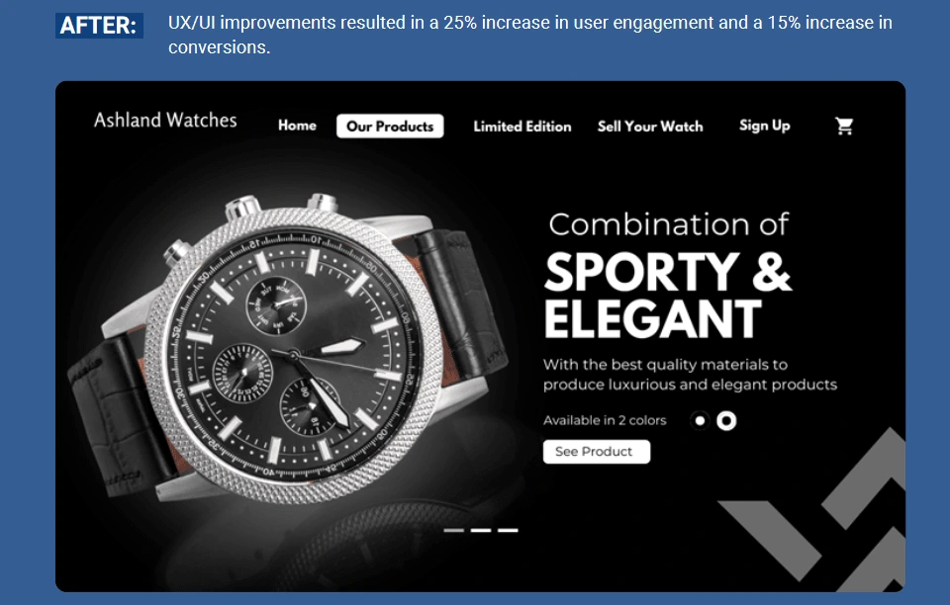Open the Limited Edition page
950x605 pixels.
click(x=522, y=126)
